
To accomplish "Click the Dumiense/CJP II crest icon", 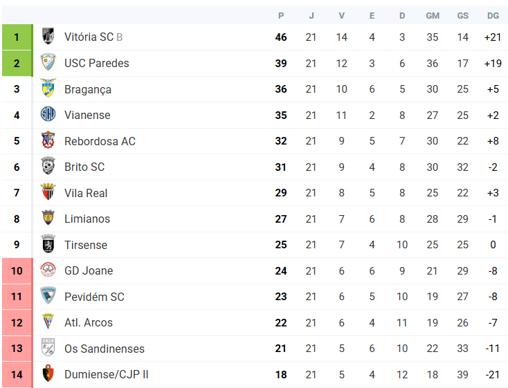I will click(x=48, y=373).
